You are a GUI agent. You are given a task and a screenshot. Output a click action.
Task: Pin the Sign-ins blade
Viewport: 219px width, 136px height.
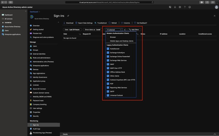[68, 15]
